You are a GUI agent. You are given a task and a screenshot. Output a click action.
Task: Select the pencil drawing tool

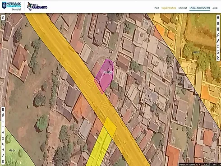tap(218, 41)
